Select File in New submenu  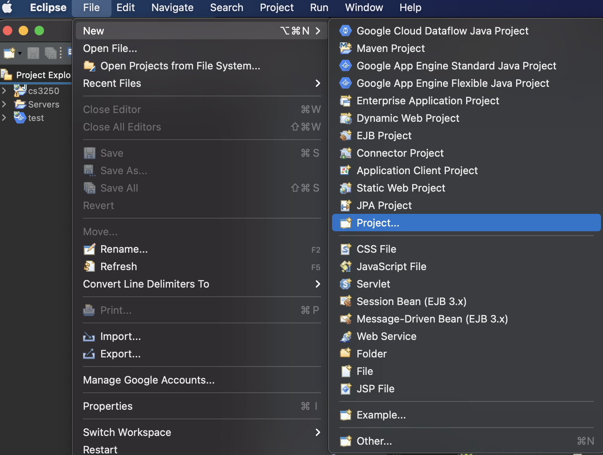coord(466,371)
